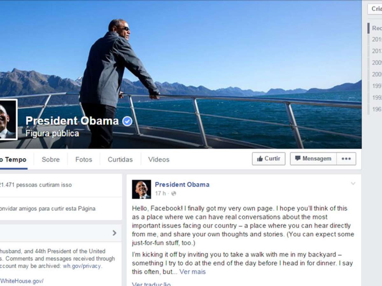Click the blue verified badge beside President Obama
The width and height of the screenshot is (382, 286).
click(127, 121)
